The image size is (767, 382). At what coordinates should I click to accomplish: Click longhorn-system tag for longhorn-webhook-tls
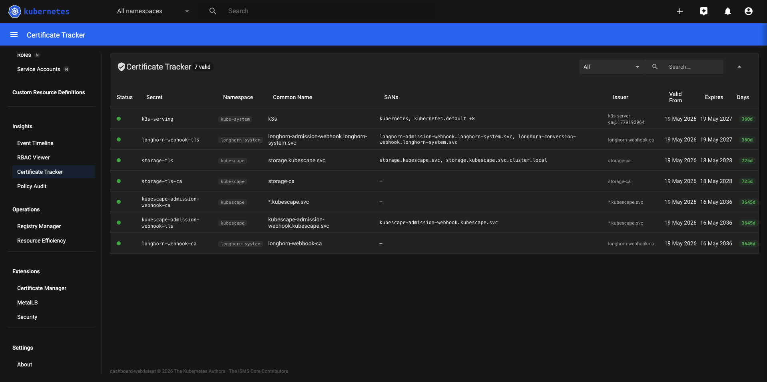coord(241,140)
